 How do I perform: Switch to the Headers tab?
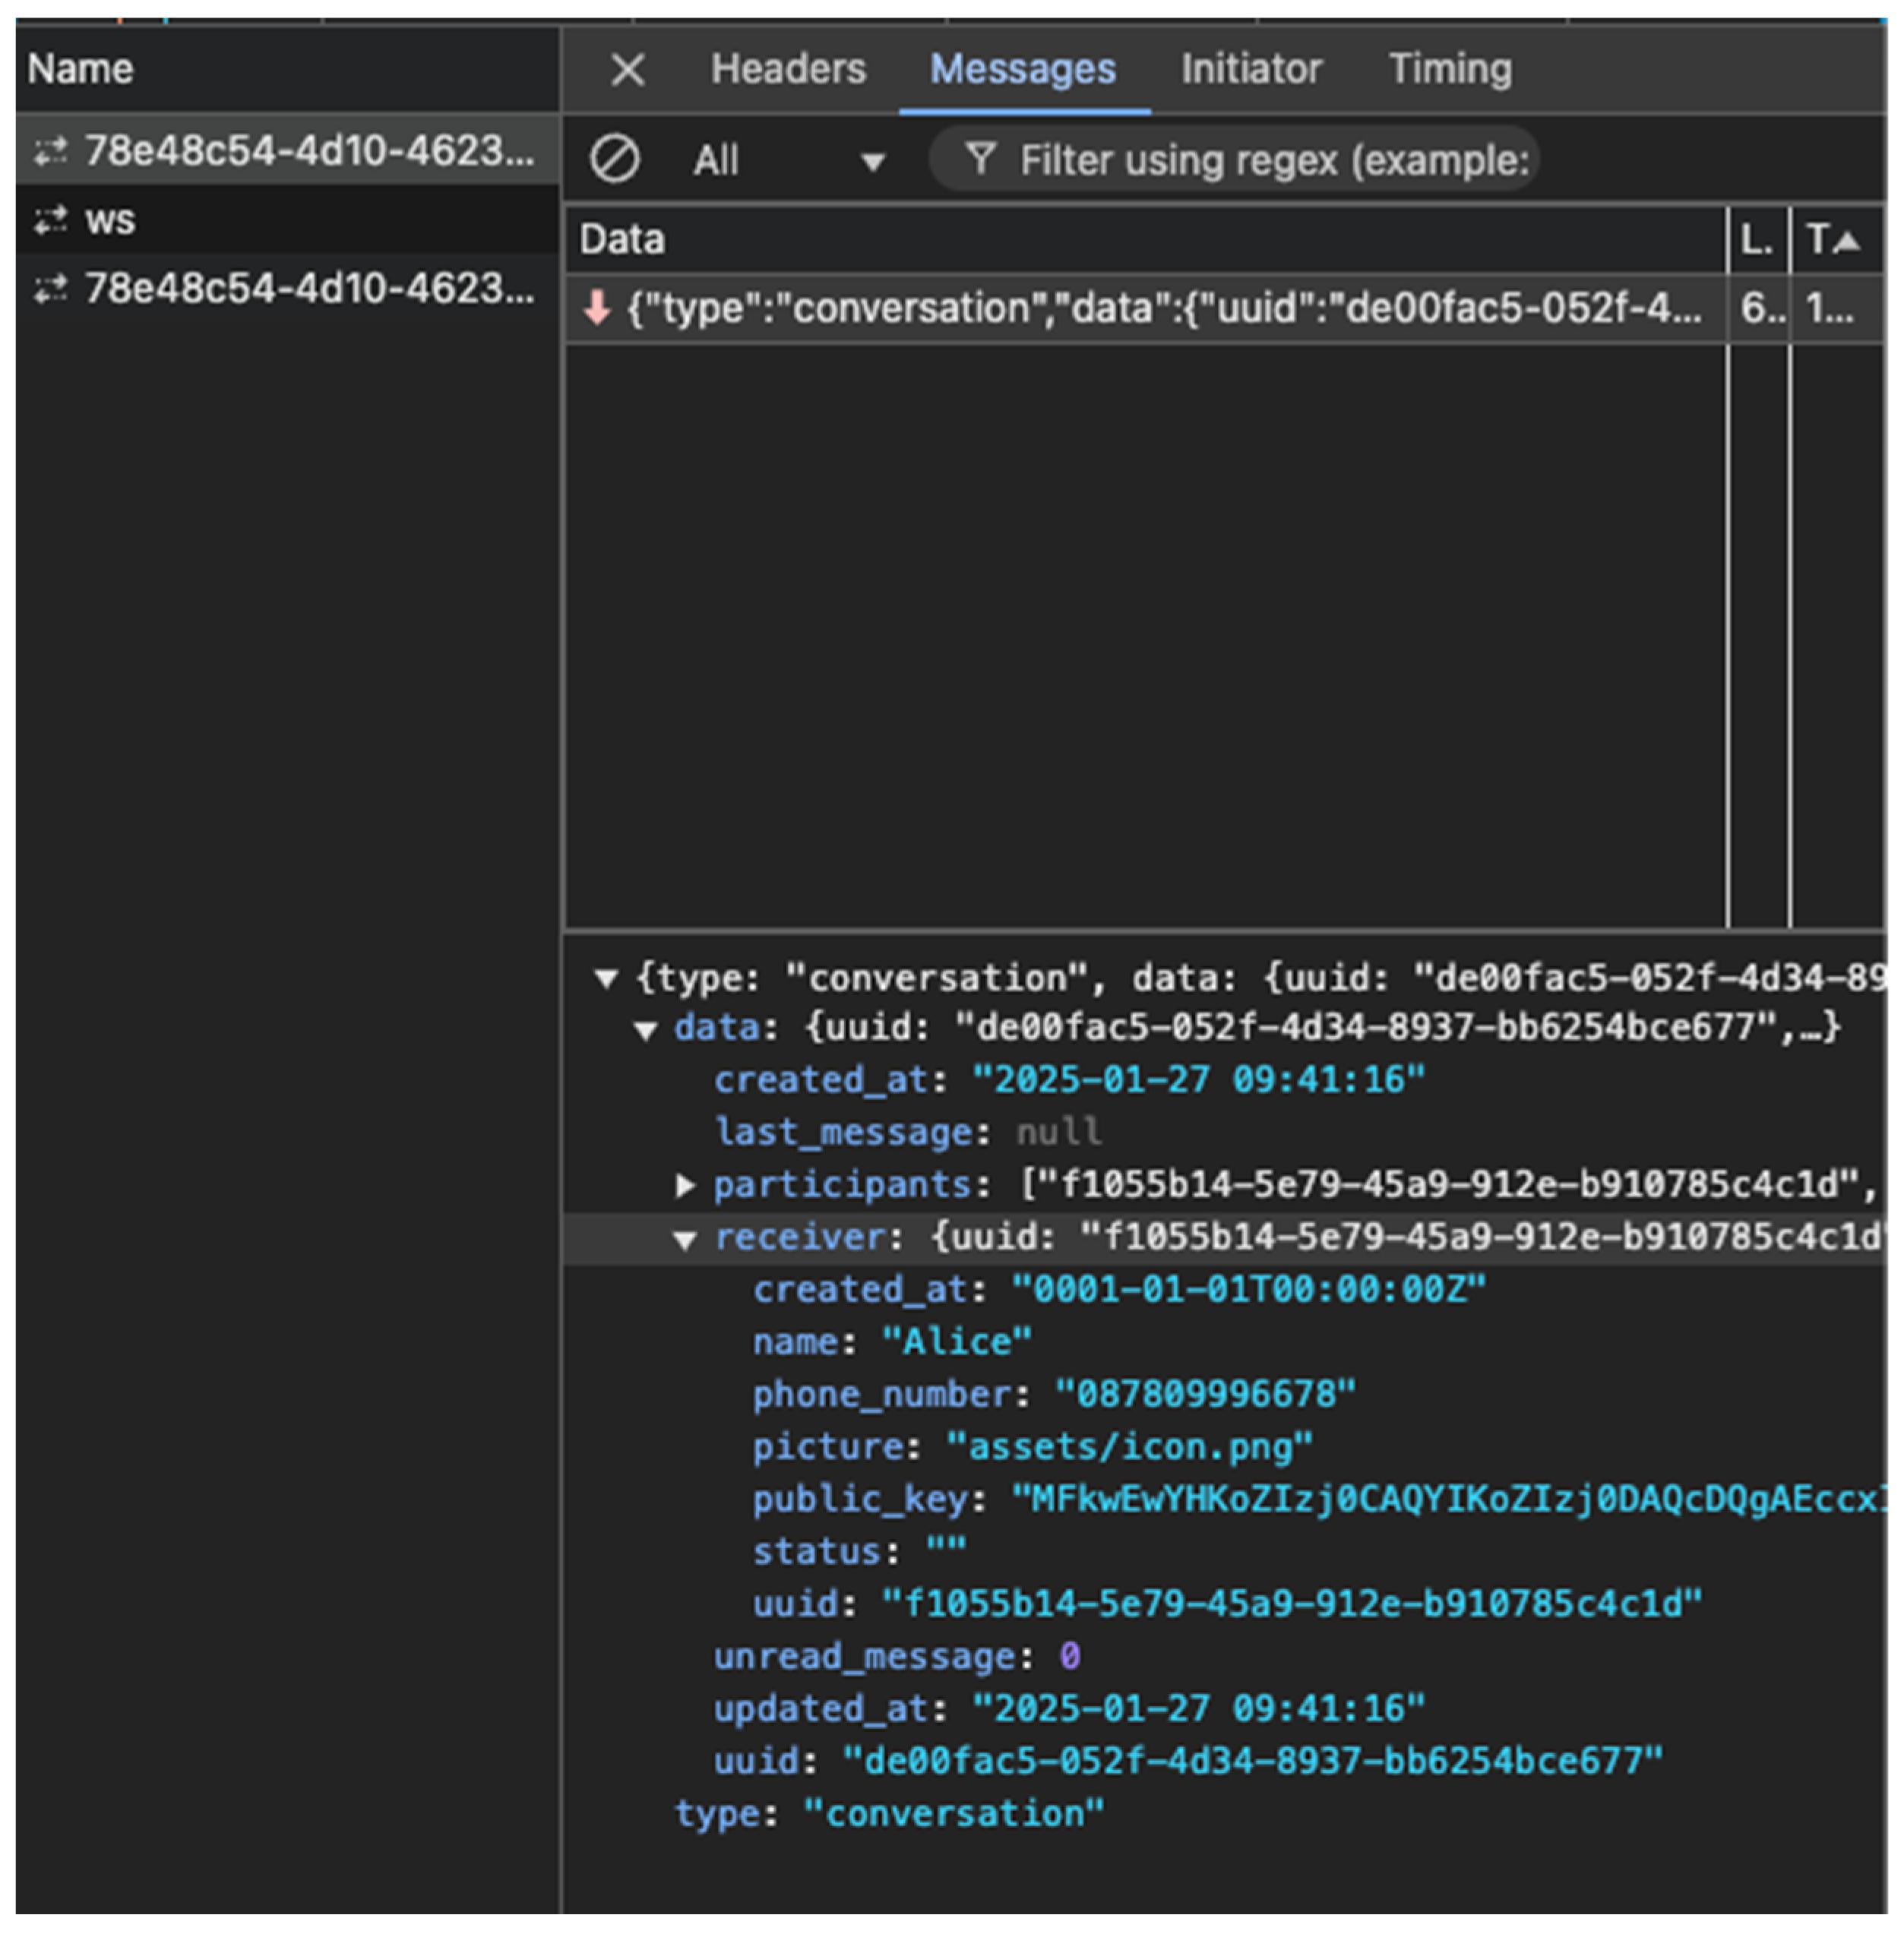[x=788, y=70]
